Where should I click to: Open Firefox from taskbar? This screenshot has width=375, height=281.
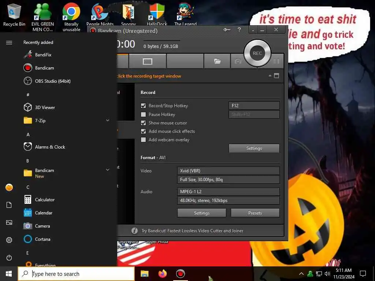[x=163, y=274]
